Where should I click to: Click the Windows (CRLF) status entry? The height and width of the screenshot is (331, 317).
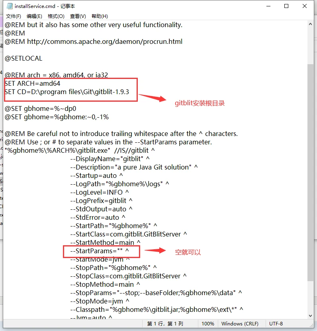tap(240, 323)
